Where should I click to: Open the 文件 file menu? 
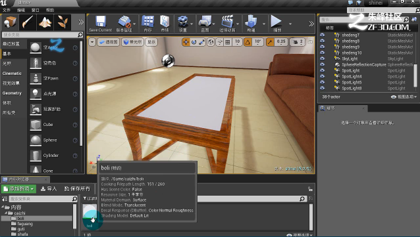click(x=6, y=10)
